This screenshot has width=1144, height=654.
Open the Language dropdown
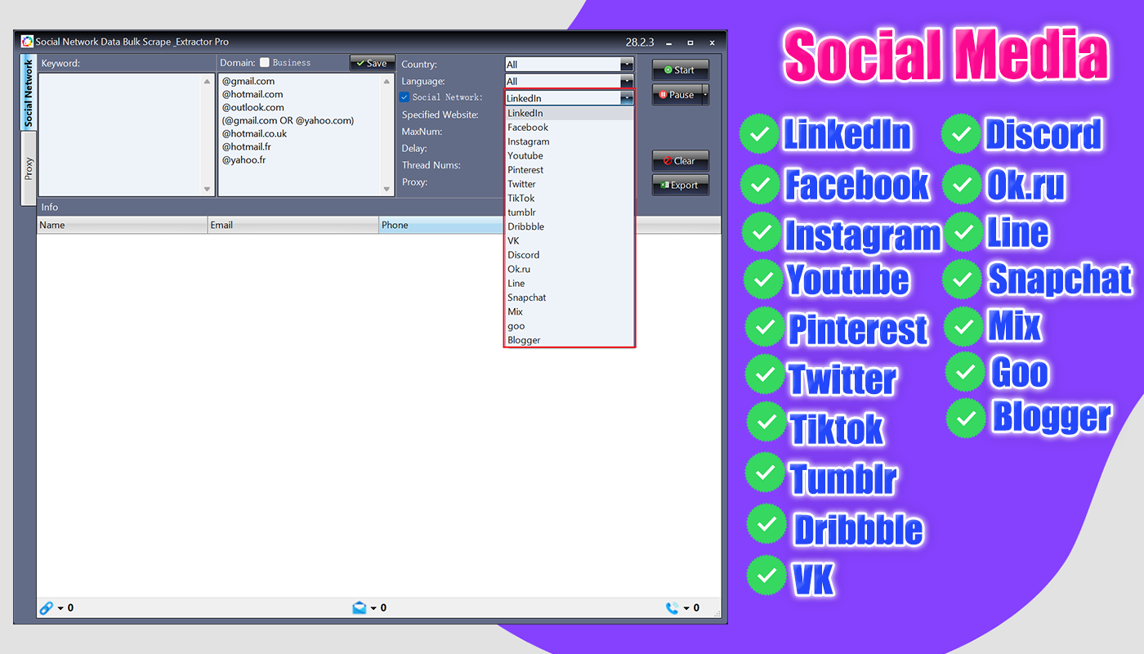point(627,81)
